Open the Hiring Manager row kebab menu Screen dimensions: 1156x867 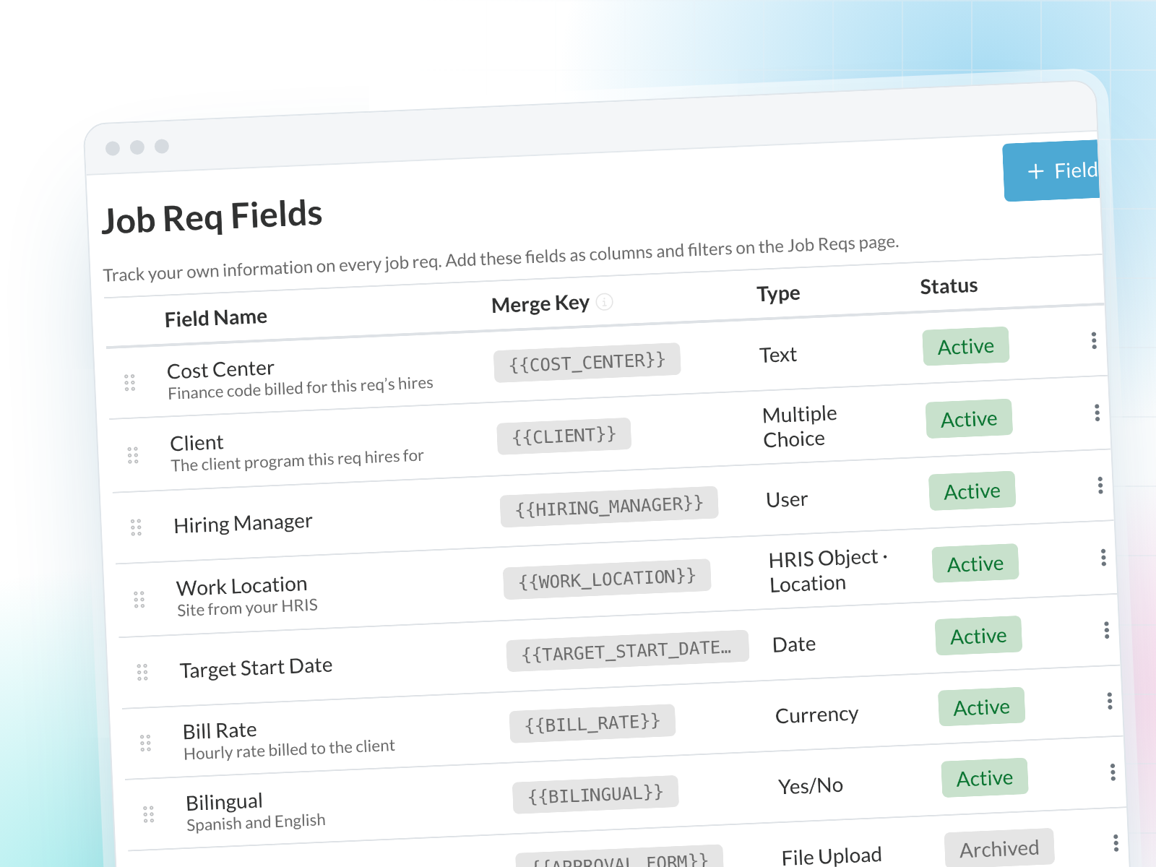point(1100,486)
